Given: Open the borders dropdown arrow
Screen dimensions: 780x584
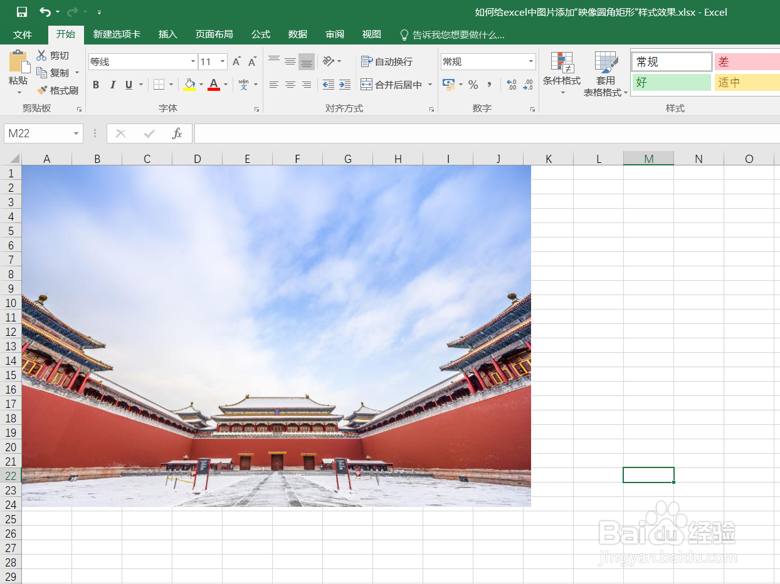Looking at the screenshot, I should [171, 85].
